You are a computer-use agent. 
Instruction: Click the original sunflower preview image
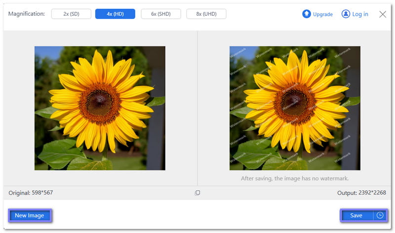(x=100, y=108)
